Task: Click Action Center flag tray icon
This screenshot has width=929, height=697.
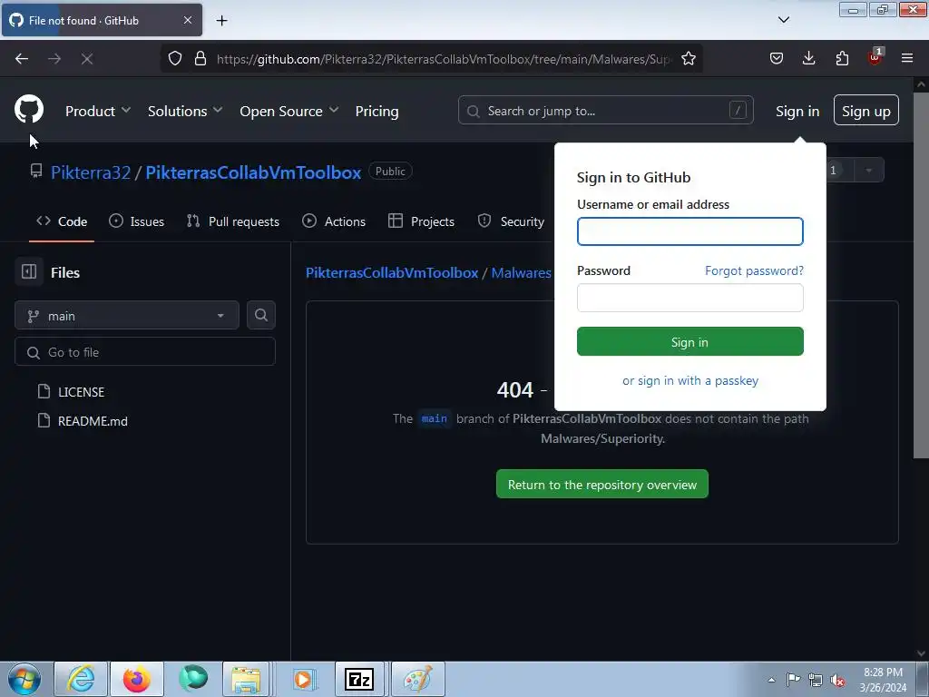Action: [x=793, y=681]
